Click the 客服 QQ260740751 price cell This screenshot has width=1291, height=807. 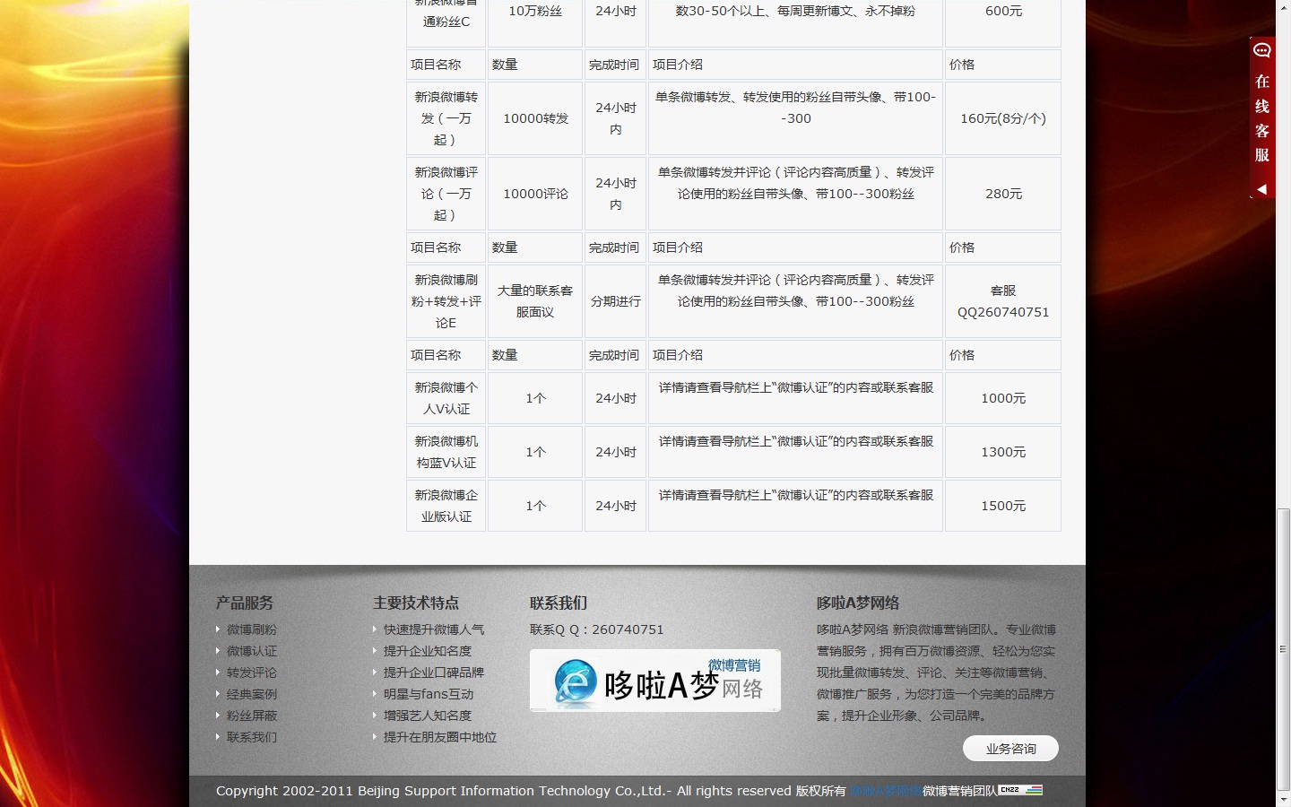pyautogui.click(x=1003, y=301)
